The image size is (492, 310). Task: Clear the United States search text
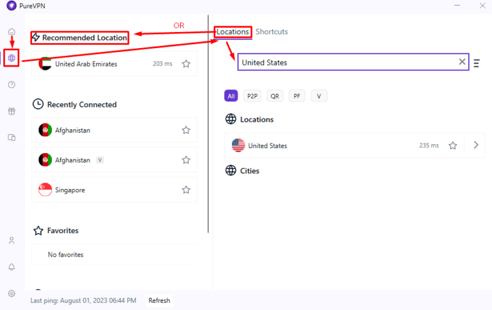point(462,62)
